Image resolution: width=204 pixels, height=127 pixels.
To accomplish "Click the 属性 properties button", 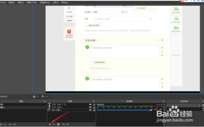I will [36, 97].
